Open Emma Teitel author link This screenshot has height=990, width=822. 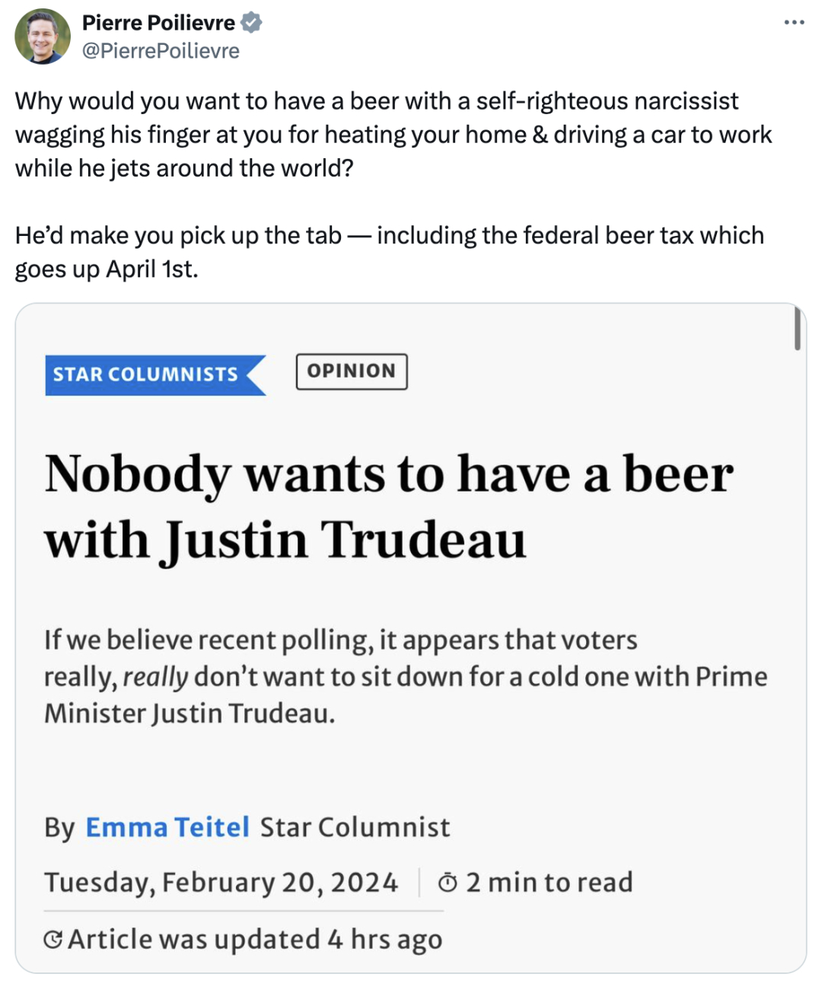click(x=167, y=827)
